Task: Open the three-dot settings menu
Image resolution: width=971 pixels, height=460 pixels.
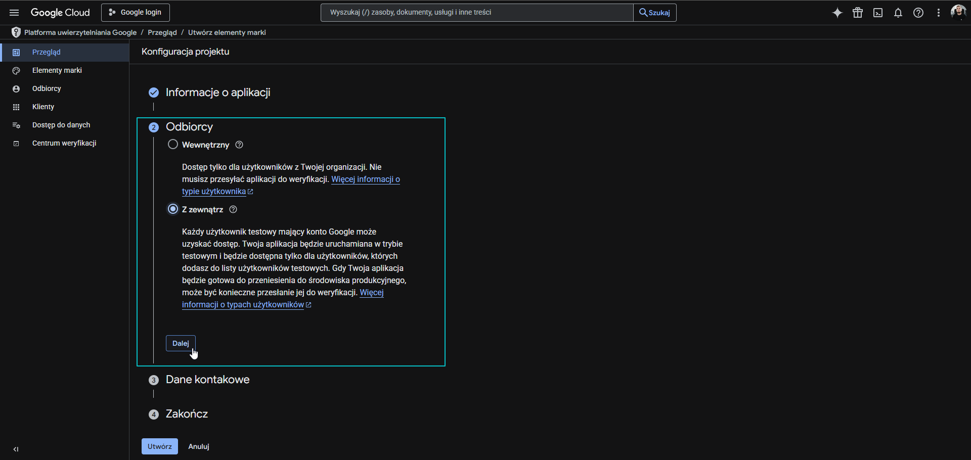Action: coord(939,13)
